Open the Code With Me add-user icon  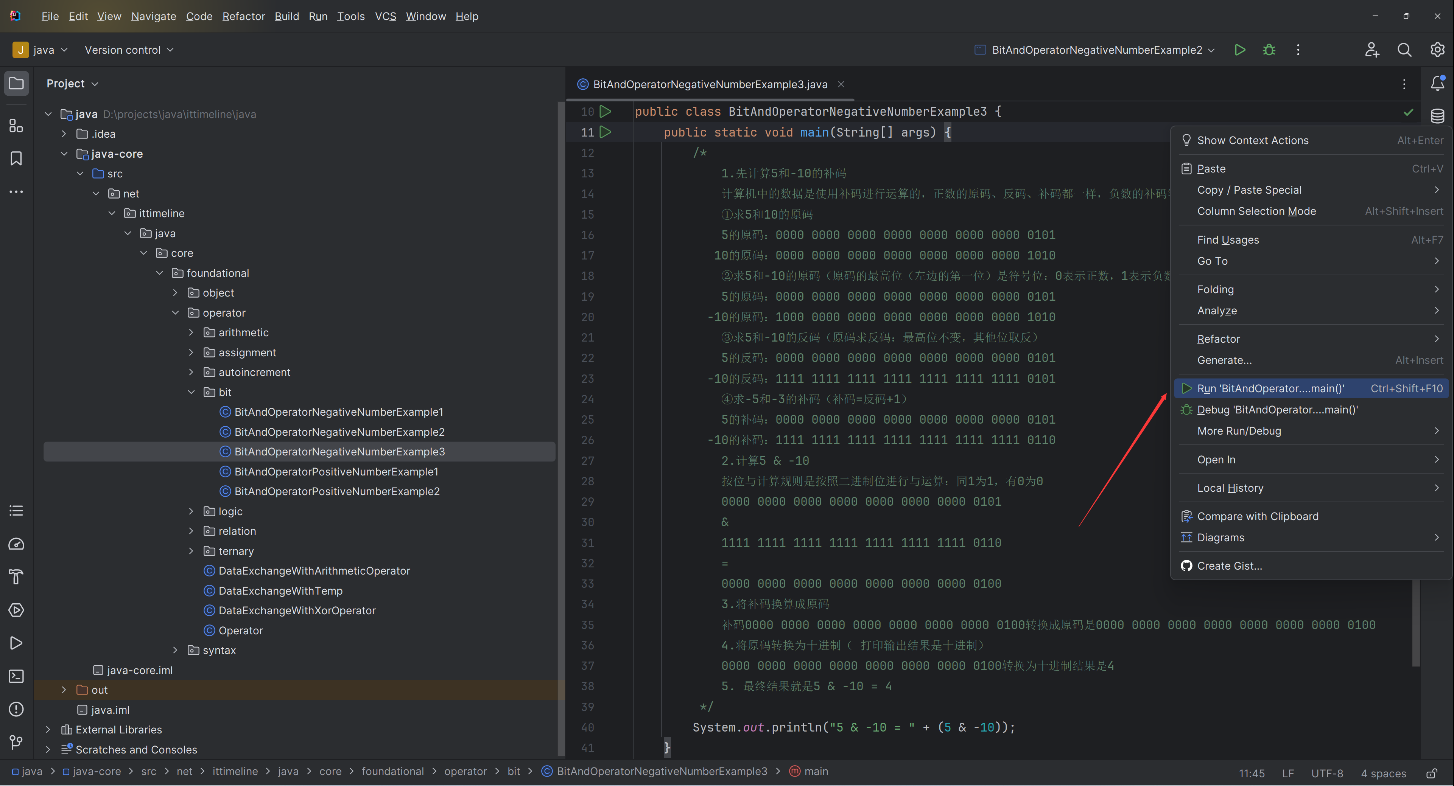(x=1372, y=50)
